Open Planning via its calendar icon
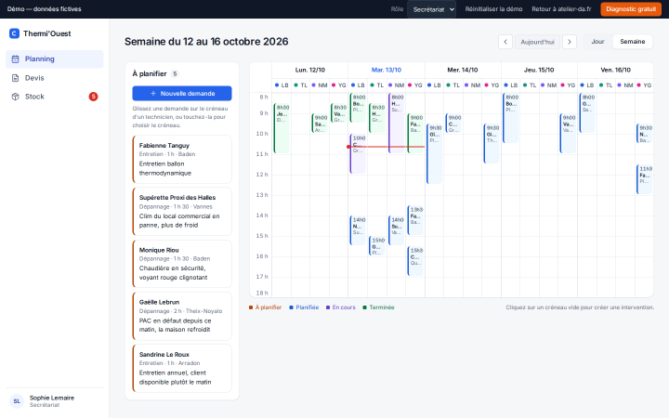The height and width of the screenshot is (418, 669). pos(16,59)
